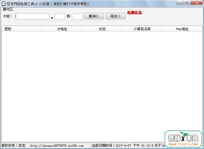The width and height of the screenshot is (204, 149).
Task: Sort by the 状态 column header
Action: pyautogui.click(x=102, y=29)
